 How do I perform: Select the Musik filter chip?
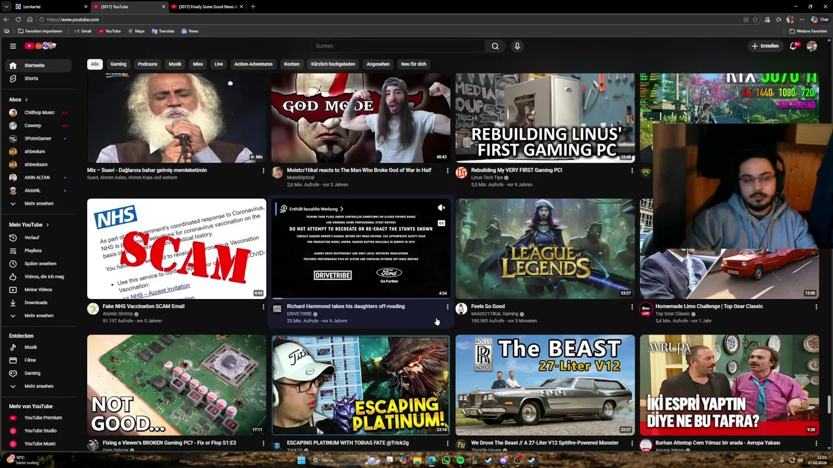pyautogui.click(x=175, y=64)
